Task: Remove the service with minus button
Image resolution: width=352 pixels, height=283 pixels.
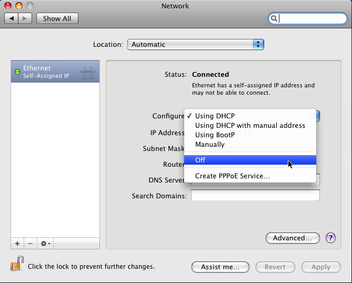Action: click(31, 244)
